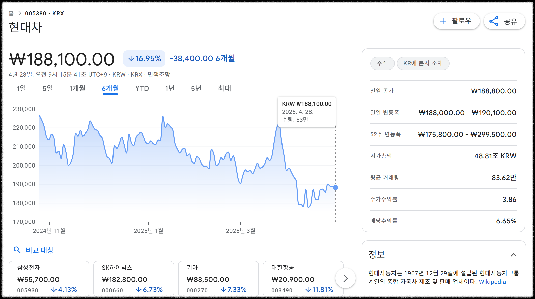535x299 pixels.
Task: Click the 시가총액 value 48.81조 KRW
Action: point(495,156)
